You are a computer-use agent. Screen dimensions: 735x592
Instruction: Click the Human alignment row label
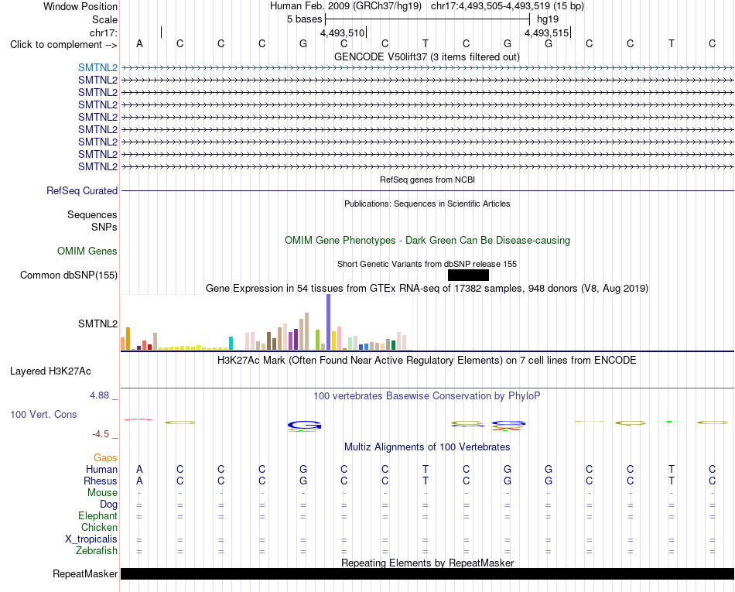101,470
